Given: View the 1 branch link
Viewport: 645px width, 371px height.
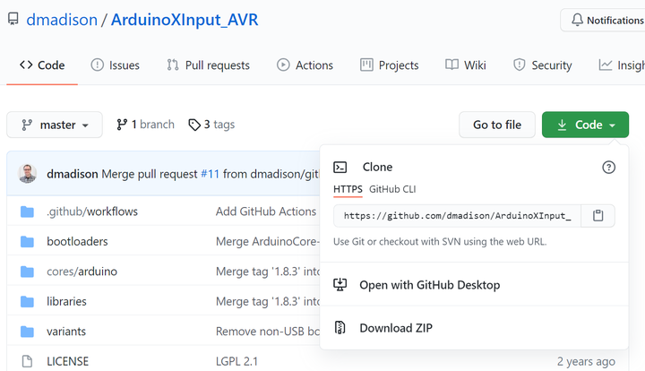Looking at the screenshot, I should pyautogui.click(x=145, y=125).
